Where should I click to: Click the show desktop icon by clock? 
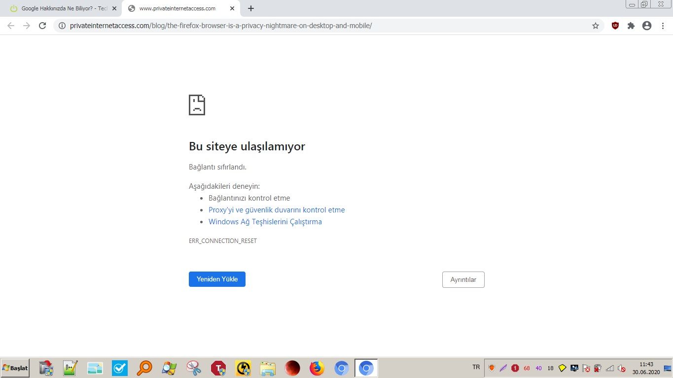tap(668, 368)
